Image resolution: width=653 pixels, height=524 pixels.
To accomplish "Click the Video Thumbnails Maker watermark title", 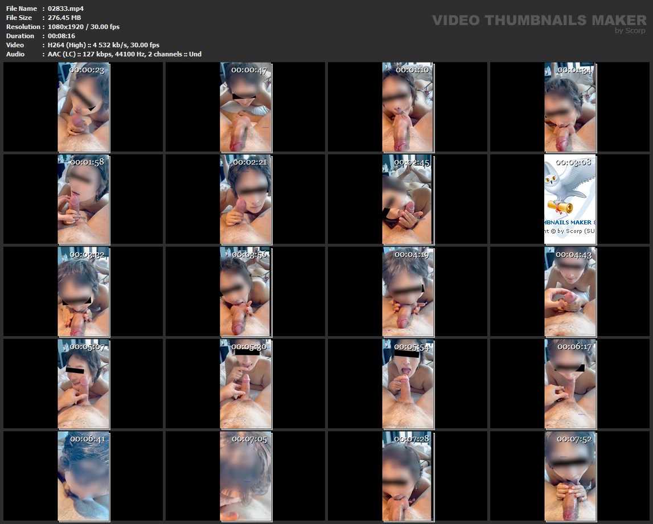I will coord(539,20).
